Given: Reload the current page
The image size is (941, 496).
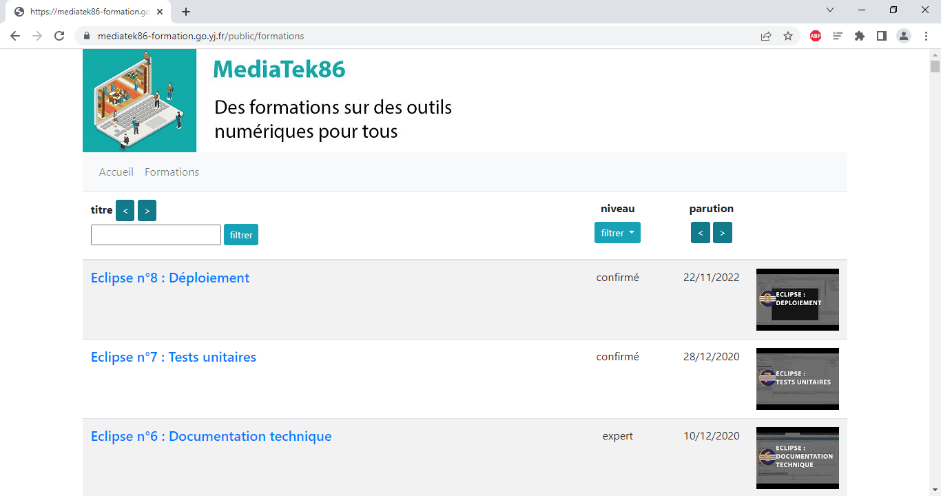Looking at the screenshot, I should coord(59,36).
